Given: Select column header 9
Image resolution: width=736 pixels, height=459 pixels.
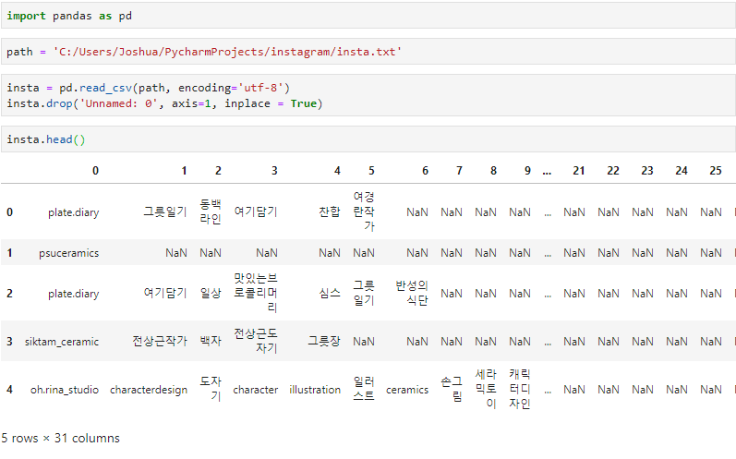Looking at the screenshot, I should point(527,171).
